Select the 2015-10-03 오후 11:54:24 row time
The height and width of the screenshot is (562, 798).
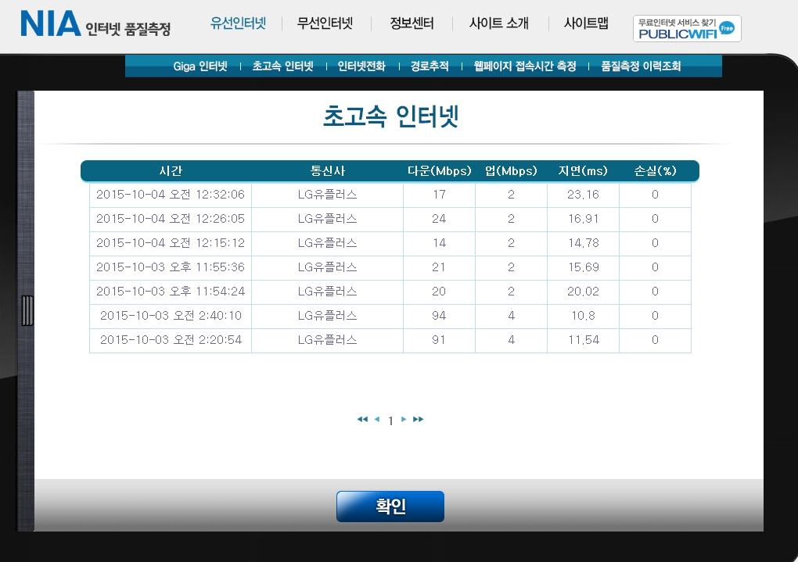pos(171,292)
